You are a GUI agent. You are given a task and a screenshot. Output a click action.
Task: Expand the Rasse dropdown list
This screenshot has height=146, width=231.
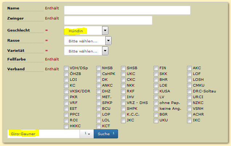(88, 41)
